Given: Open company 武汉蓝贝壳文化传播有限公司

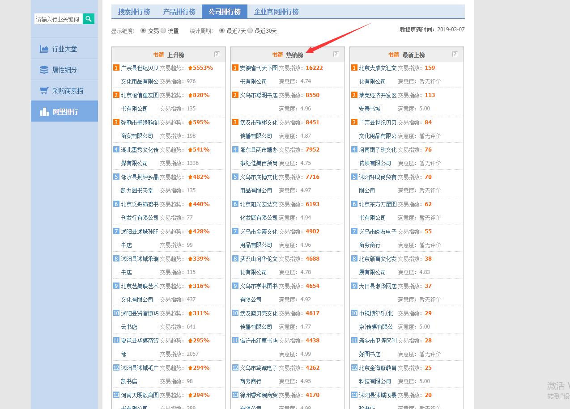Looking at the screenshot, I should click(259, 320).
